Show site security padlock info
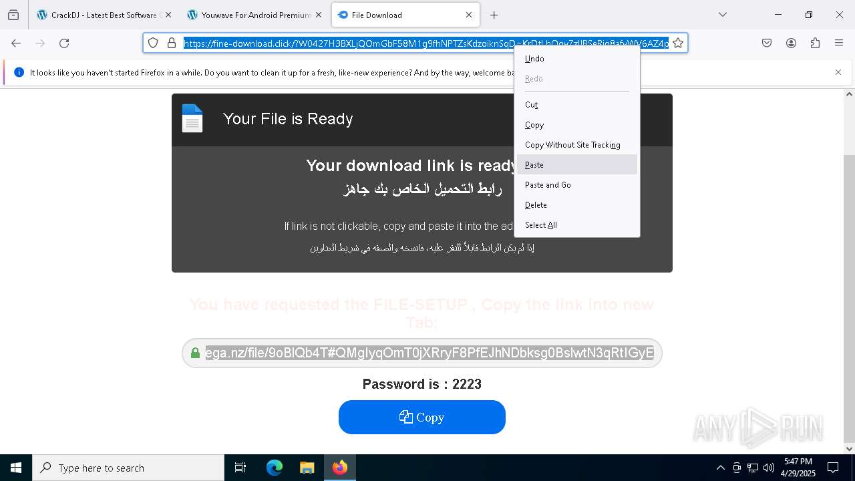 coord(172,43)
